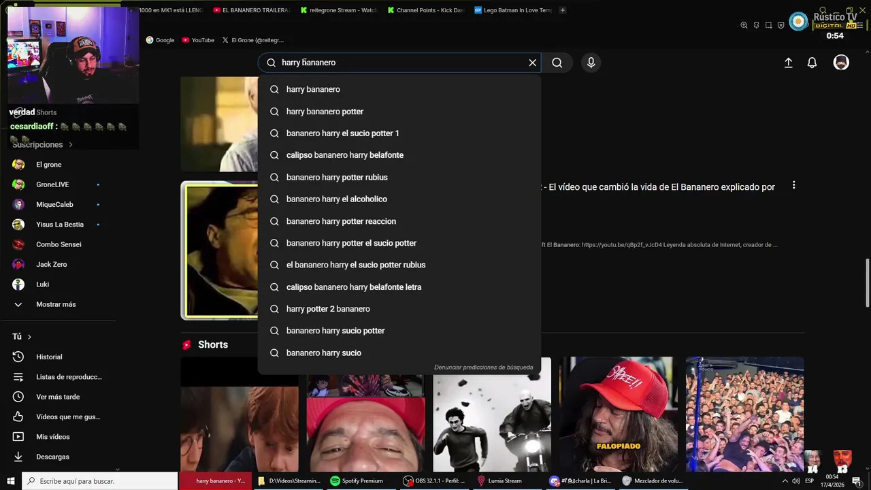Switch to 'reitegrone Stream' browser tab
871x490 pixels.
tap(338, 10)
